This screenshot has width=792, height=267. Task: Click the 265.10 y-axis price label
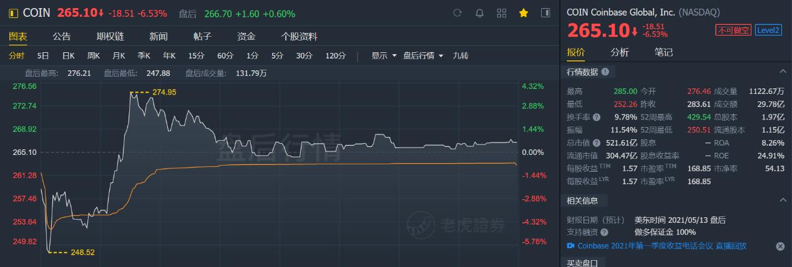[x=24, y=152]
